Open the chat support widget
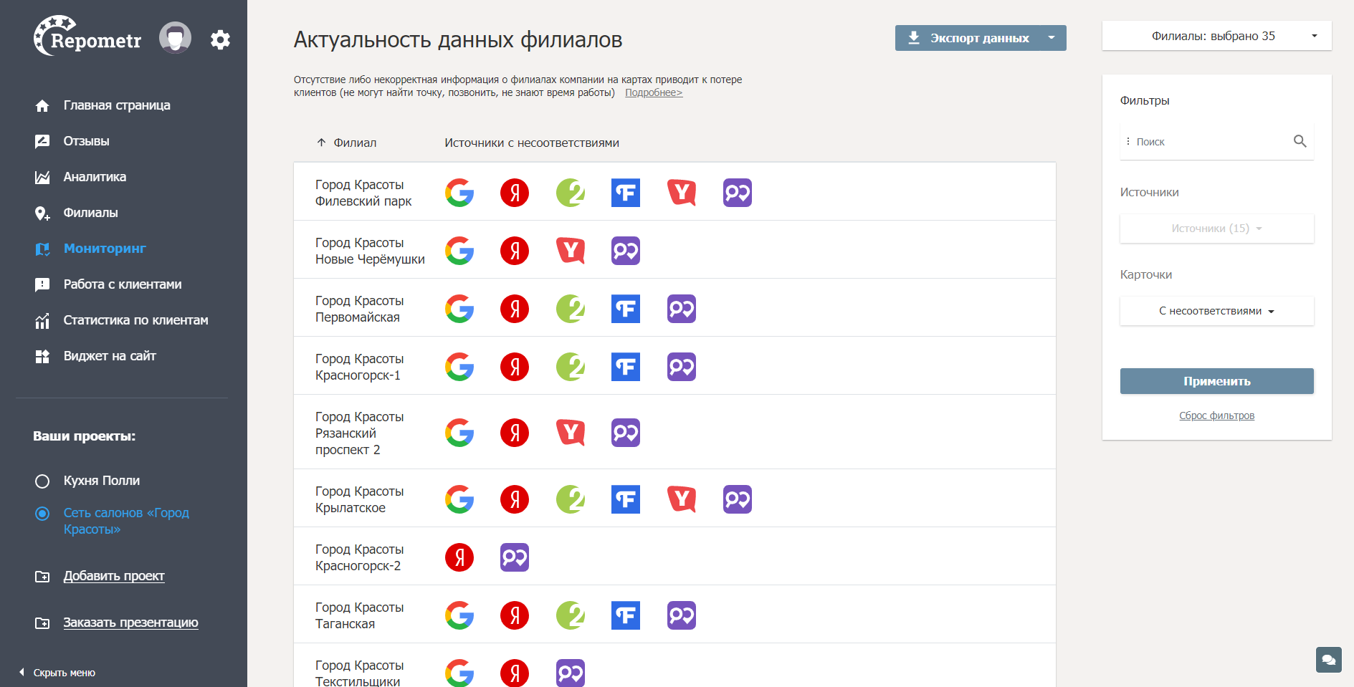The image size is (1354, 687). [1328, 660]
